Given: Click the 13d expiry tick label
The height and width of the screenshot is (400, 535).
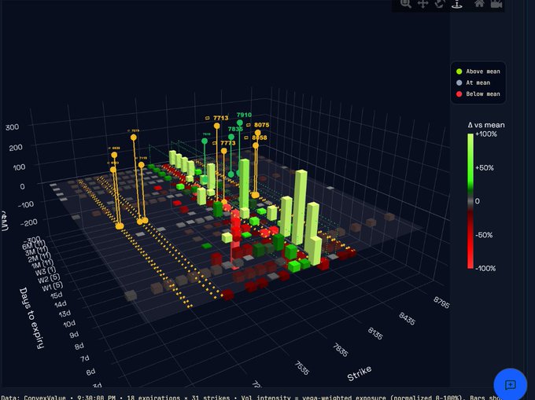Looking at the screenshot, I should click(65, 314).
